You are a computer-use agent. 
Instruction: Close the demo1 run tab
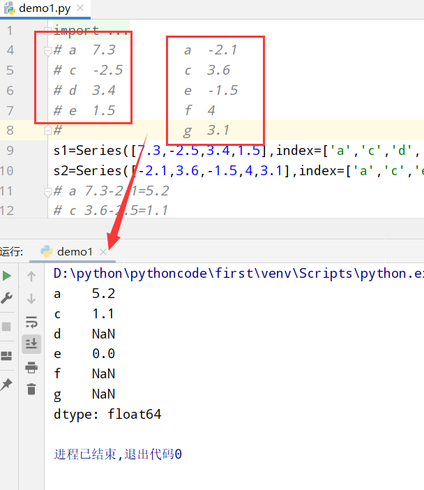103,252
